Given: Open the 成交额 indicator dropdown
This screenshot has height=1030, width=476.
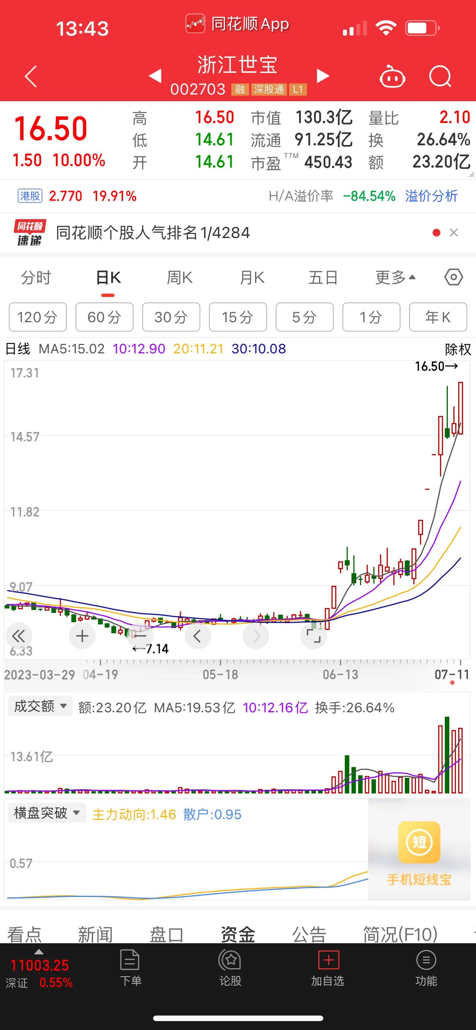Looking at the screenshot, I should click(x=41, y=706).
